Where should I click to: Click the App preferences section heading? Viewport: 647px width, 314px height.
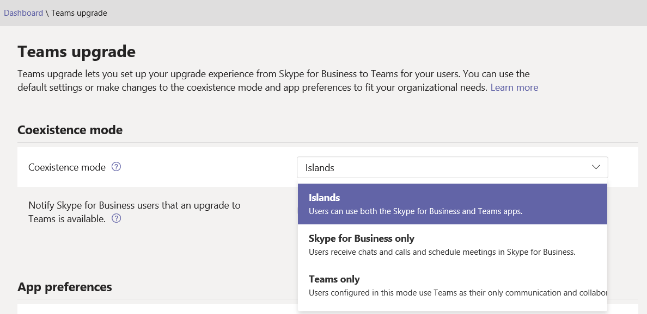(x=65, y=287)
